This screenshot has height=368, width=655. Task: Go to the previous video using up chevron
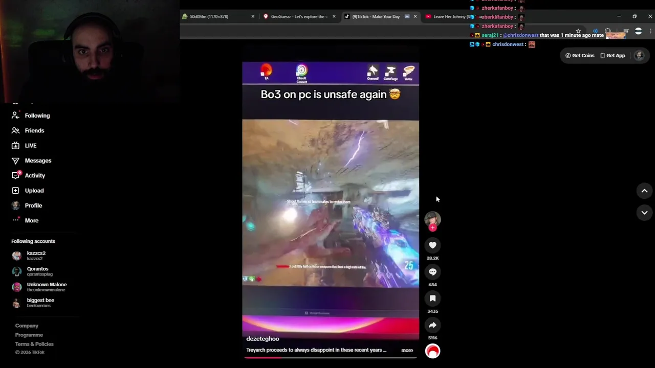644,191
